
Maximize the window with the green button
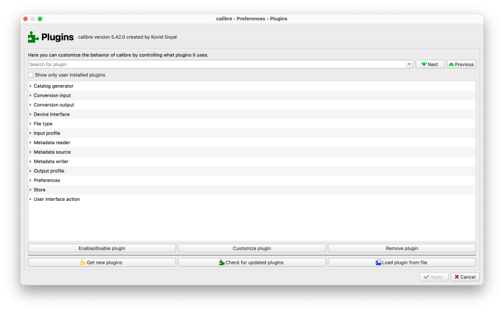40,18
